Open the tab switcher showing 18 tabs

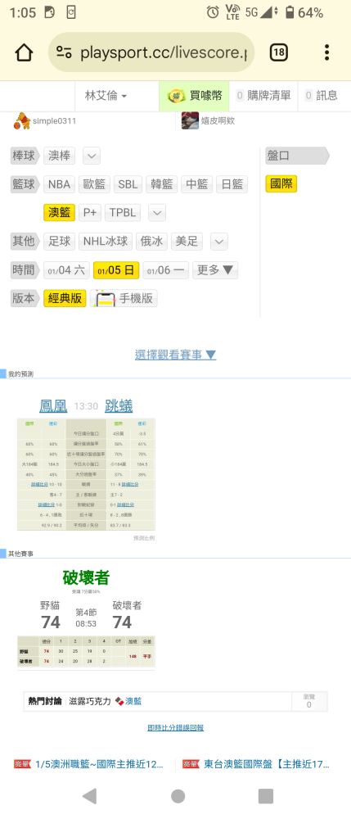tap(279, 52)
